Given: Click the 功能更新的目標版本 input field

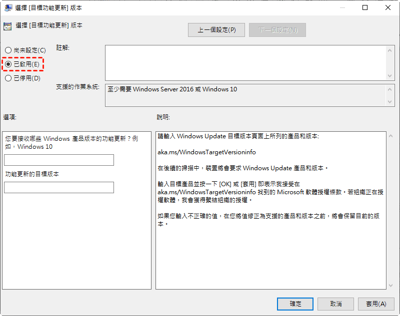Looking at the screenshot, I should pos(59,188).
